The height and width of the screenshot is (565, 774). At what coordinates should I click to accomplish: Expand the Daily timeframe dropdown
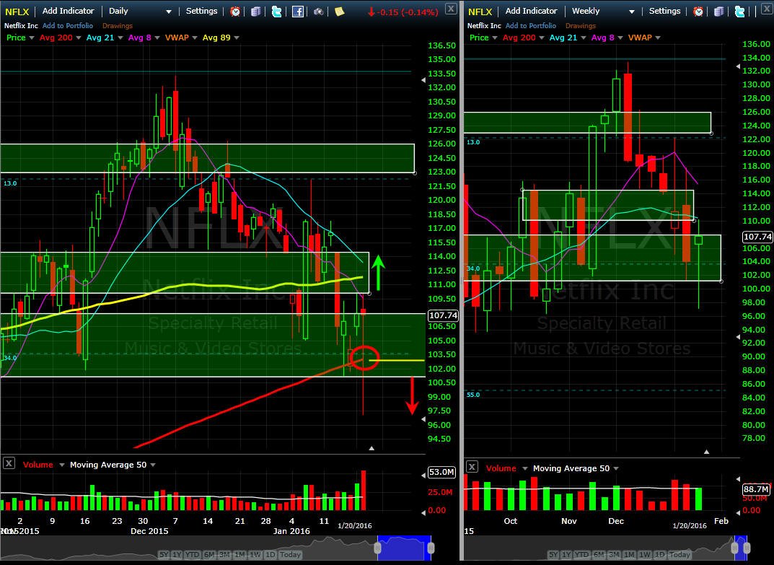[x=140, y=11]
